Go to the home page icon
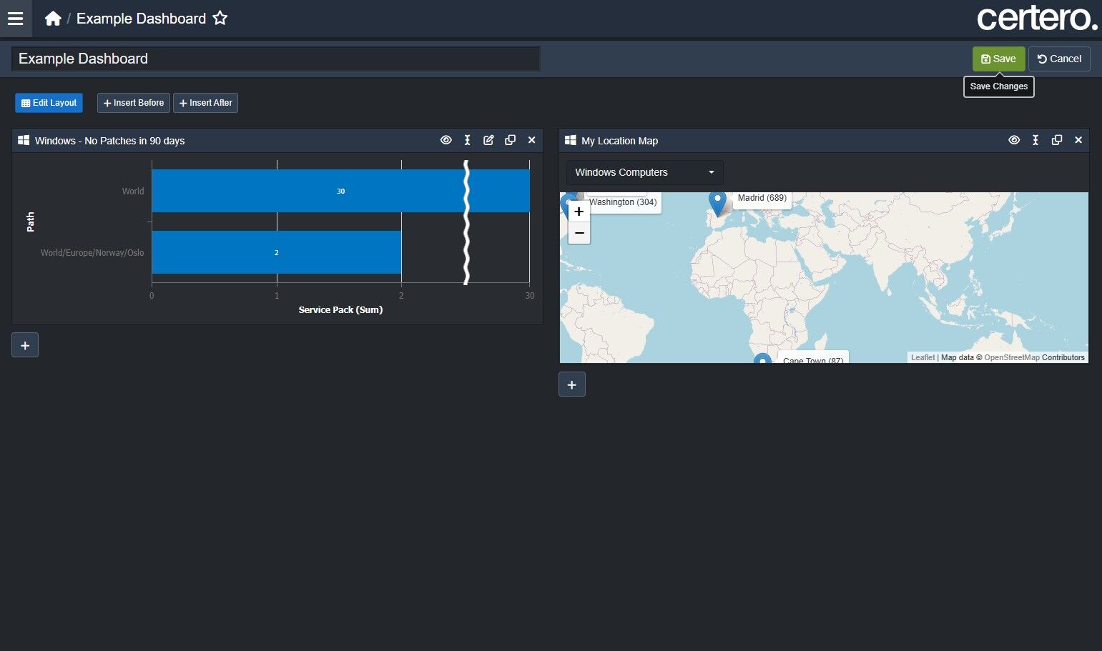This screenshot has height=651, width=1102. (x=53, y=19)
